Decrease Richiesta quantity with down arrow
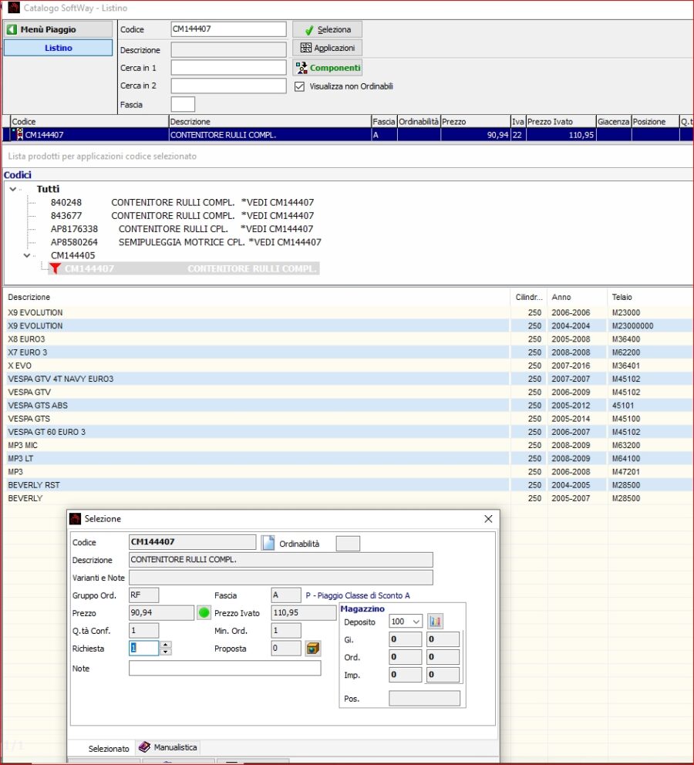Screen dimensions: 694x765 166,652
